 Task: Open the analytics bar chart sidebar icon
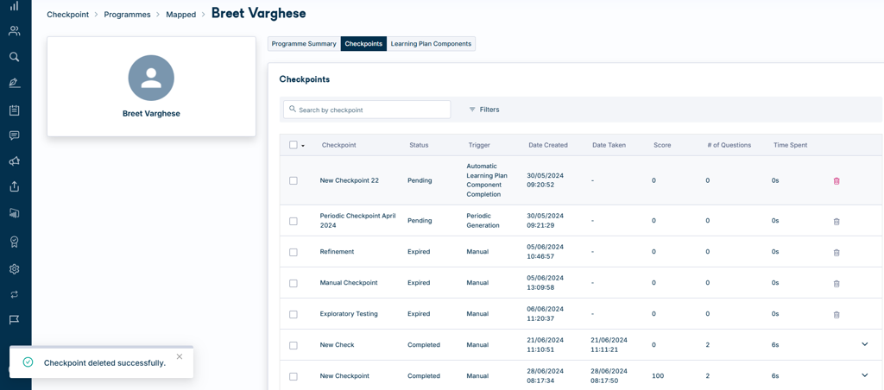[14, 6]
